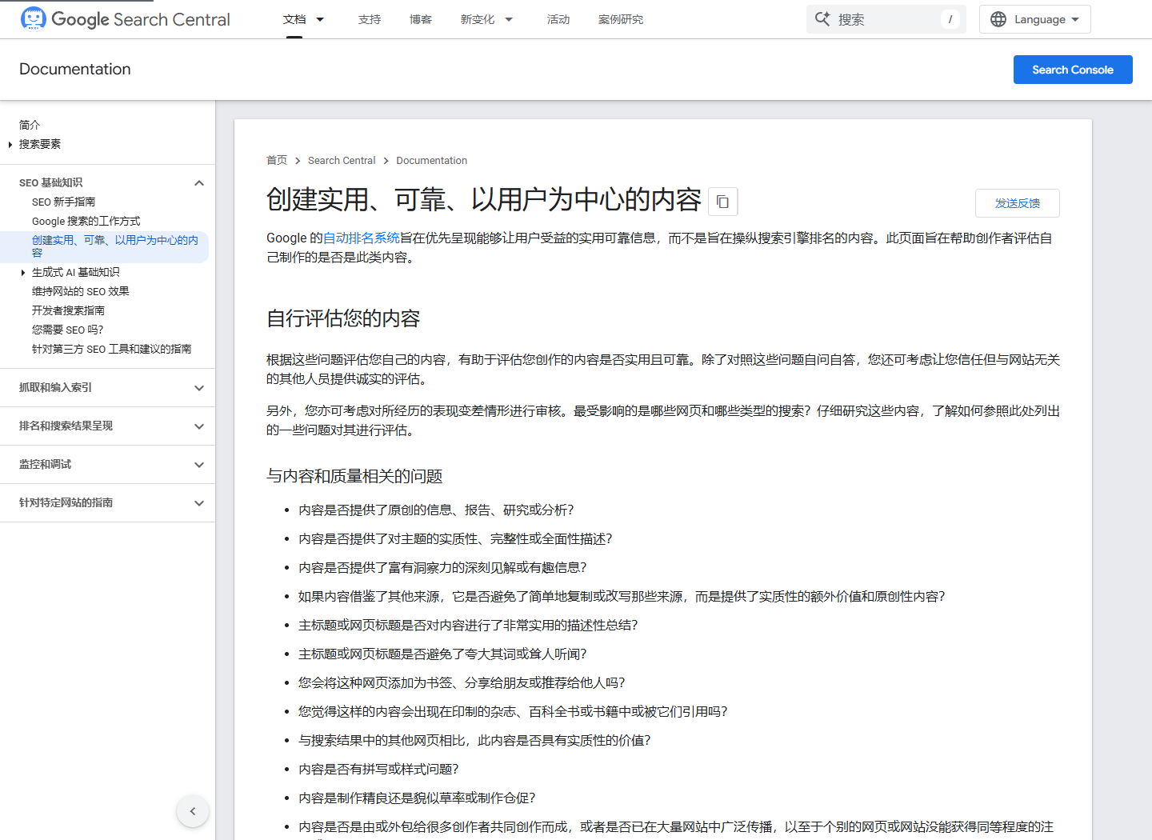Click the Google Search Central robot logo
Viewport: 1152px width, 840px height.
click(33, 18)
